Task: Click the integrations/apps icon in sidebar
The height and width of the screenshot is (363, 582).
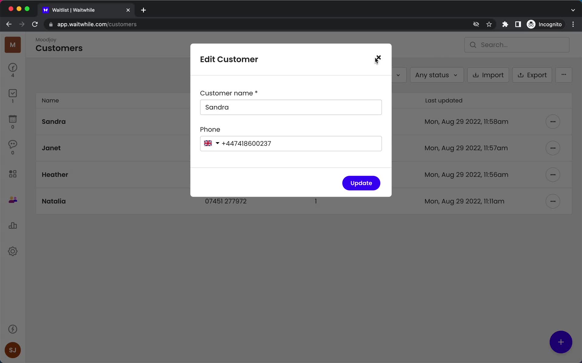Action: click(12, 174)
